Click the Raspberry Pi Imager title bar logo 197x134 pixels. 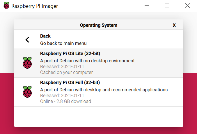coord(6,6)
